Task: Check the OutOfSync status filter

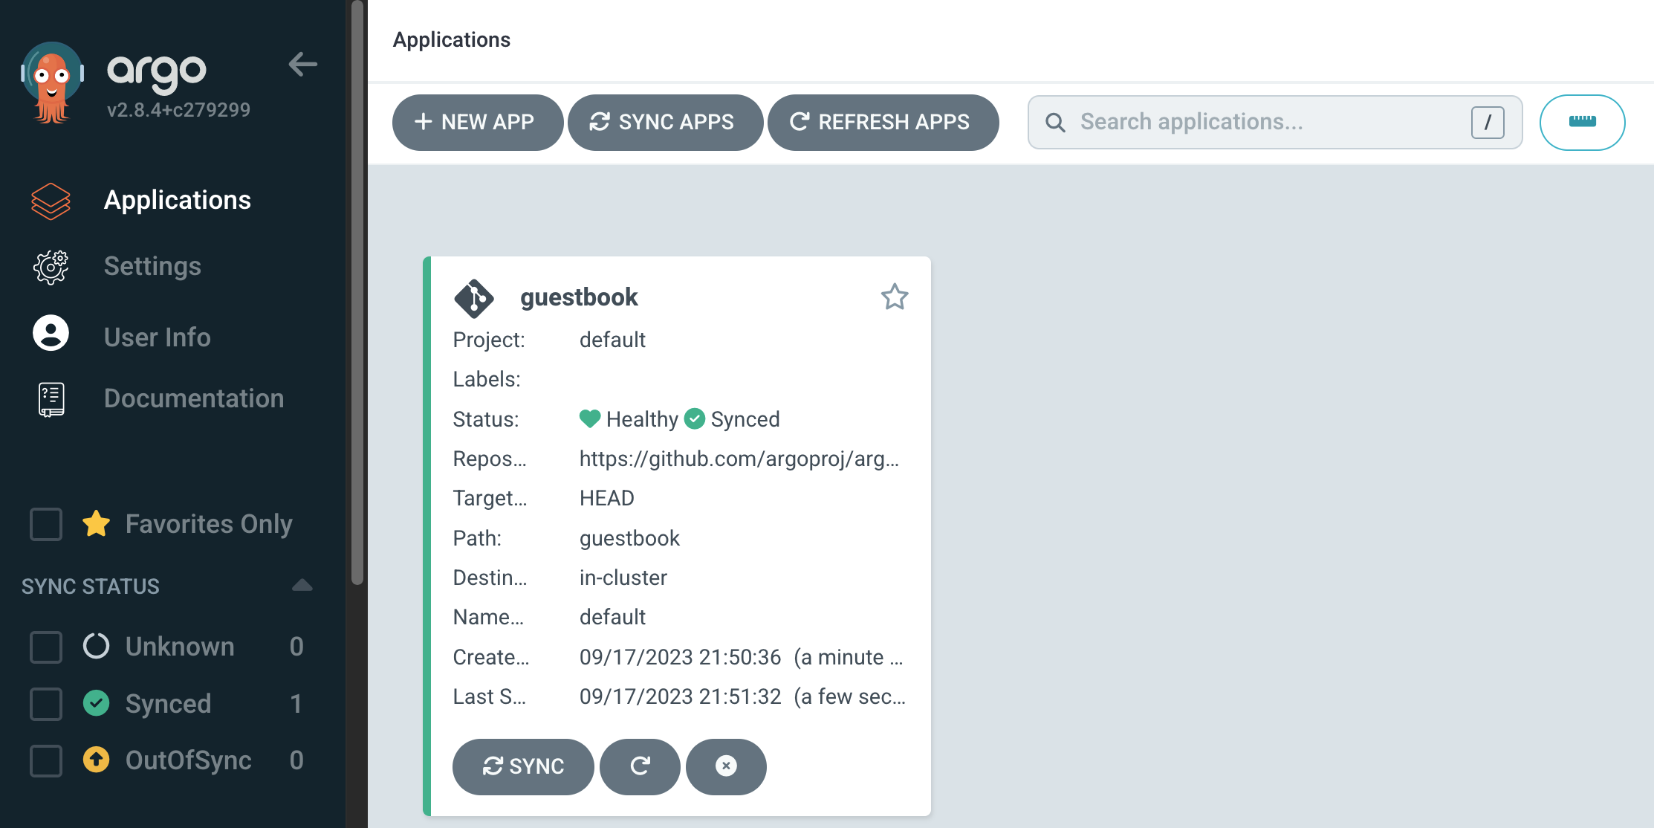Action: [x=45, y=760]
